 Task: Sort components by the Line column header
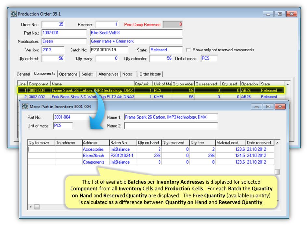pyautogui.click(x=22, y=84)
